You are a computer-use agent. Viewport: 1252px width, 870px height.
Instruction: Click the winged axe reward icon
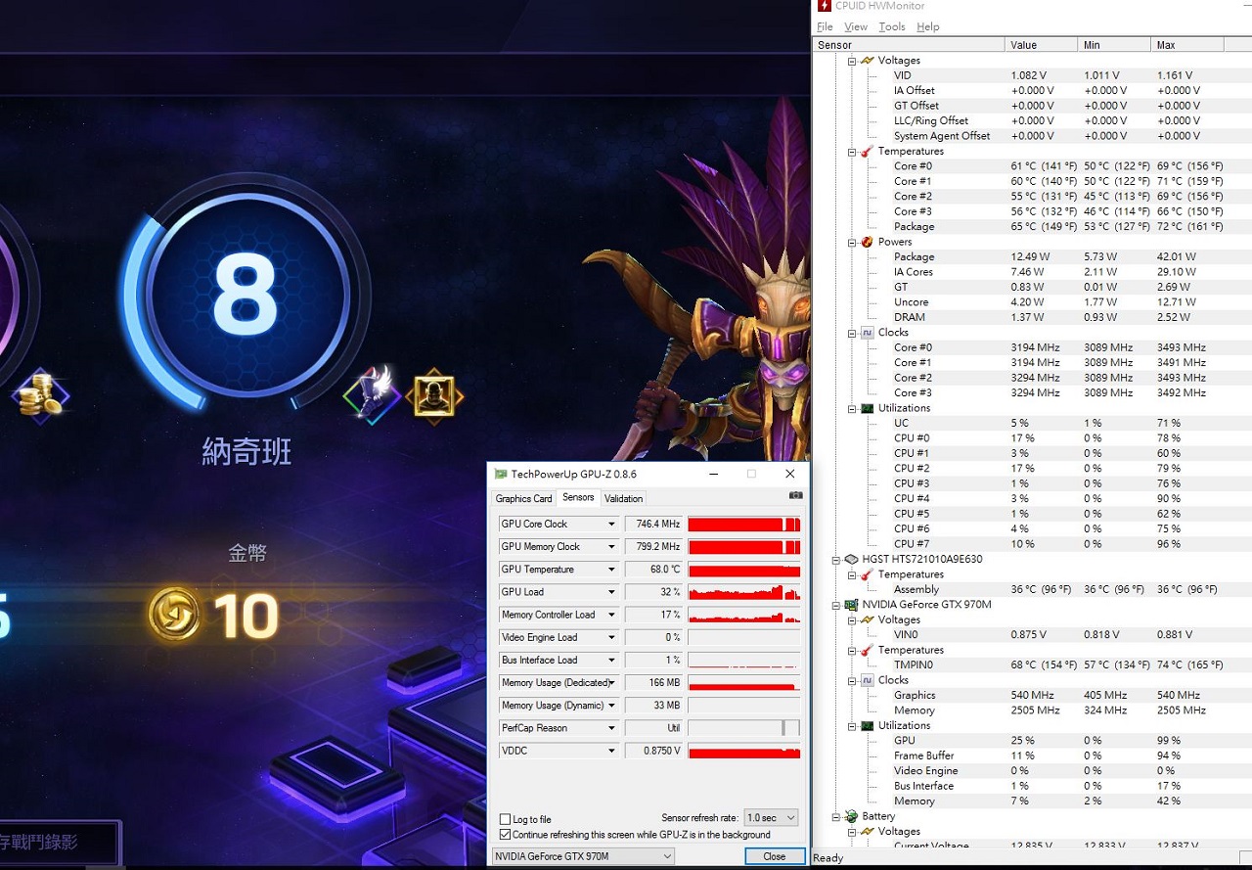pyautogui.click(x=374, y=393)
